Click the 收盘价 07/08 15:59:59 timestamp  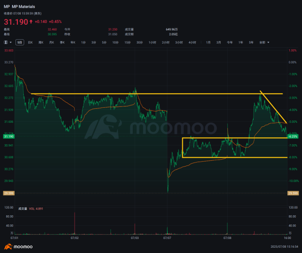[x=22, y=14]
